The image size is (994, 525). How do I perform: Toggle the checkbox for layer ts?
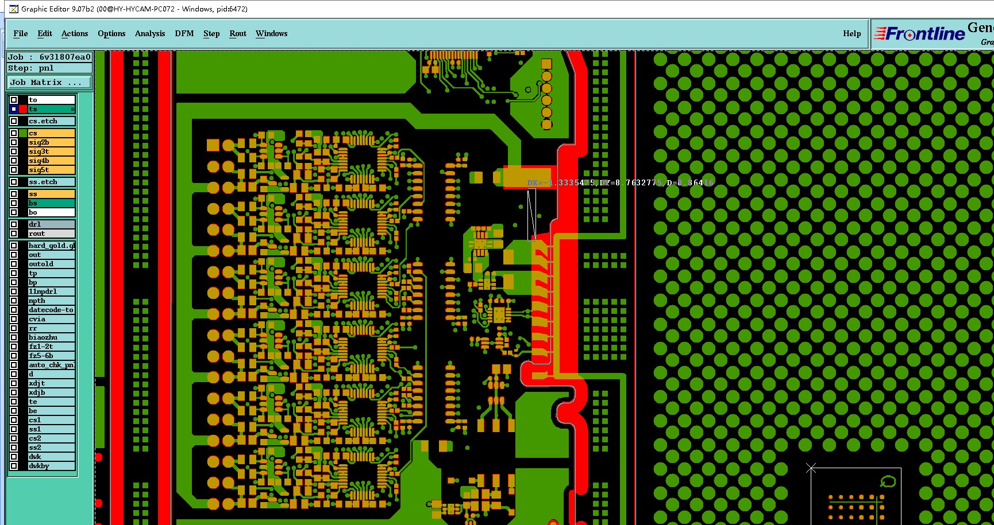point(14,109)
